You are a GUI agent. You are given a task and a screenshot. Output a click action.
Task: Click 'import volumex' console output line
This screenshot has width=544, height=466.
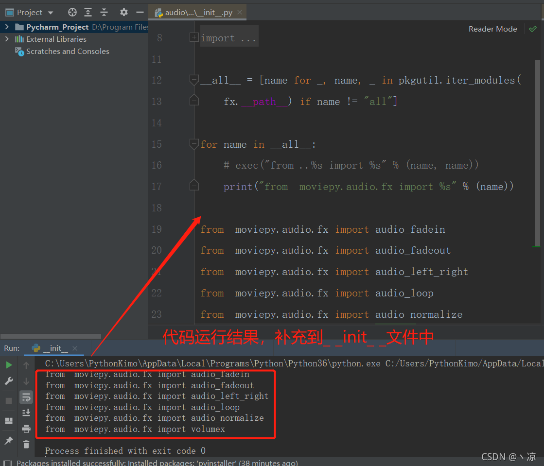pos(135,429)
